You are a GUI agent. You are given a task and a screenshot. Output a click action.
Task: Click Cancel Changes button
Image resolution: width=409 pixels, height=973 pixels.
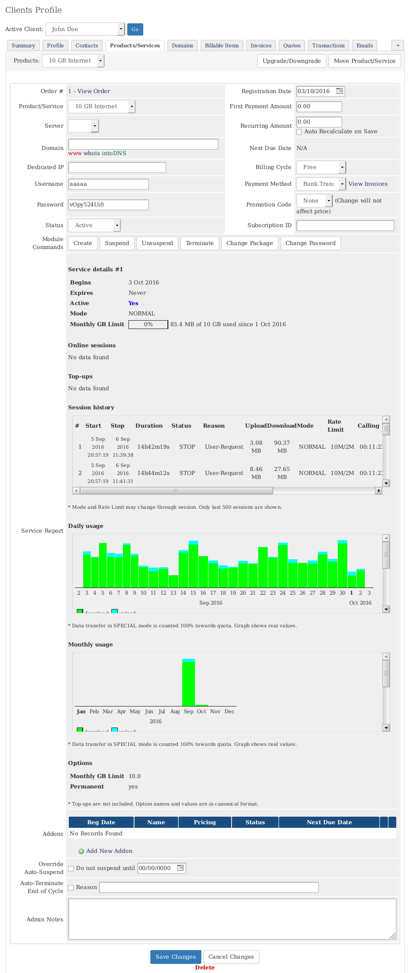click(x=231, y=957)
